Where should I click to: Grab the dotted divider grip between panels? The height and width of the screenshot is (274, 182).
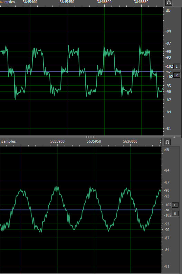pos(90,137)
